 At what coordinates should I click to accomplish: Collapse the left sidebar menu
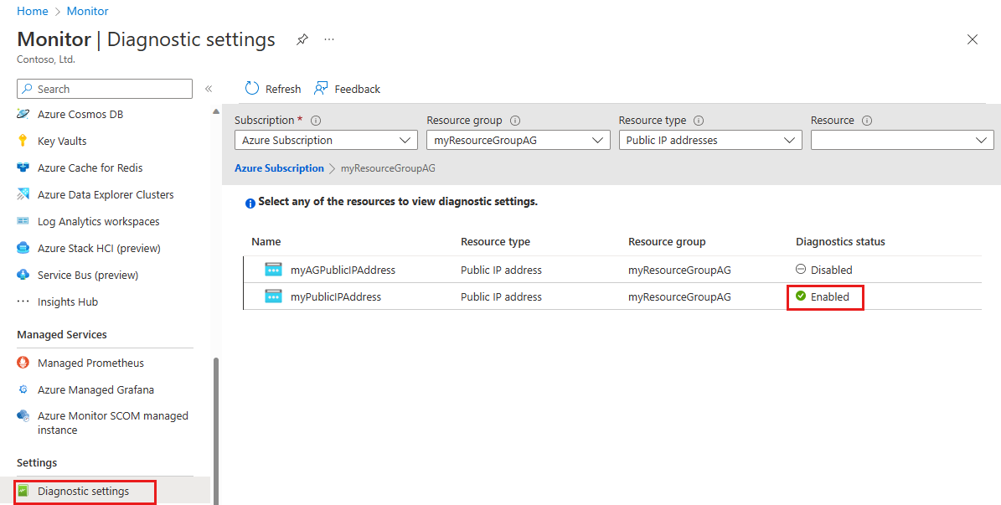tap(209, 89)
